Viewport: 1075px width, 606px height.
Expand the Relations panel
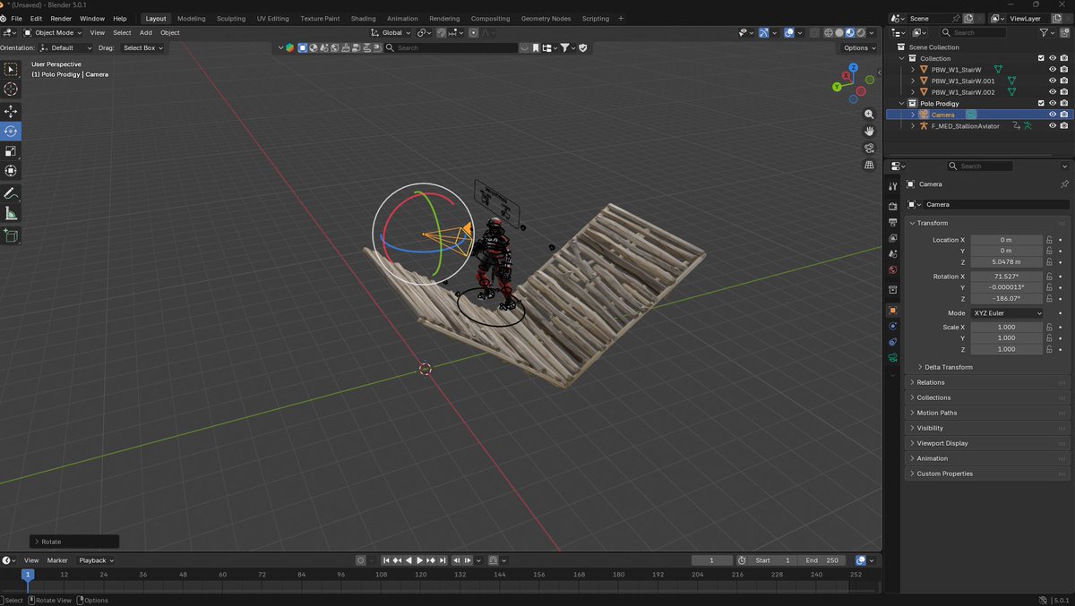[x=930, y=382]
